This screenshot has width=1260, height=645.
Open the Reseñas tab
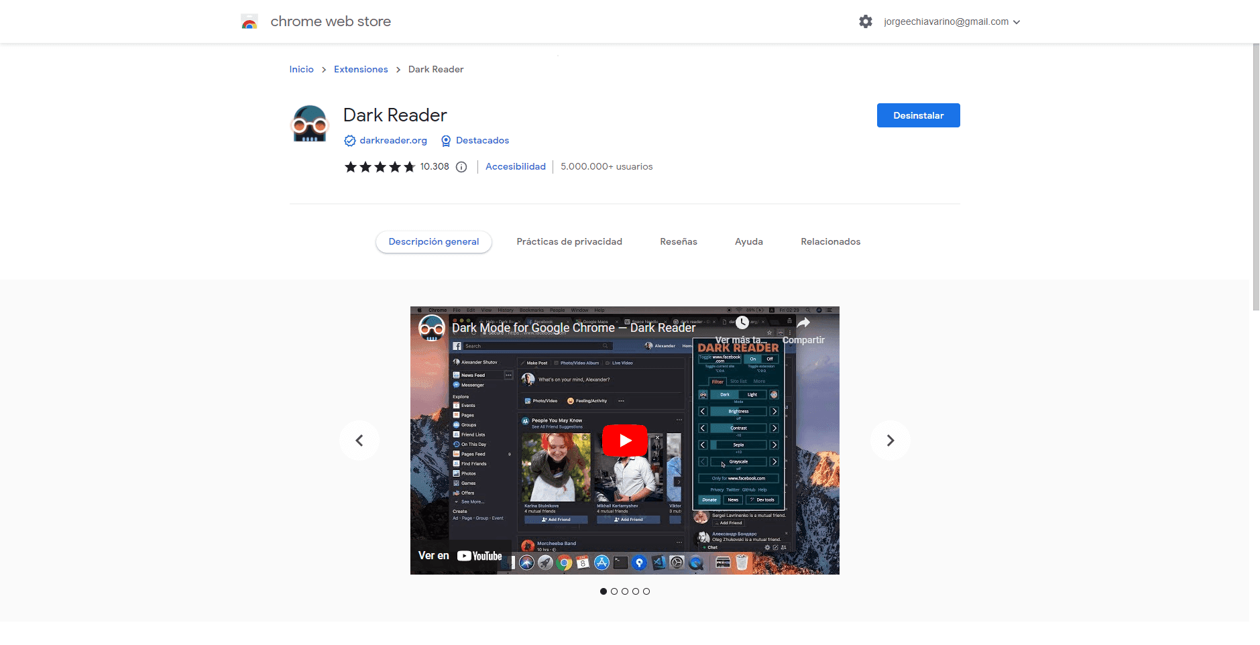click(679, 241)
